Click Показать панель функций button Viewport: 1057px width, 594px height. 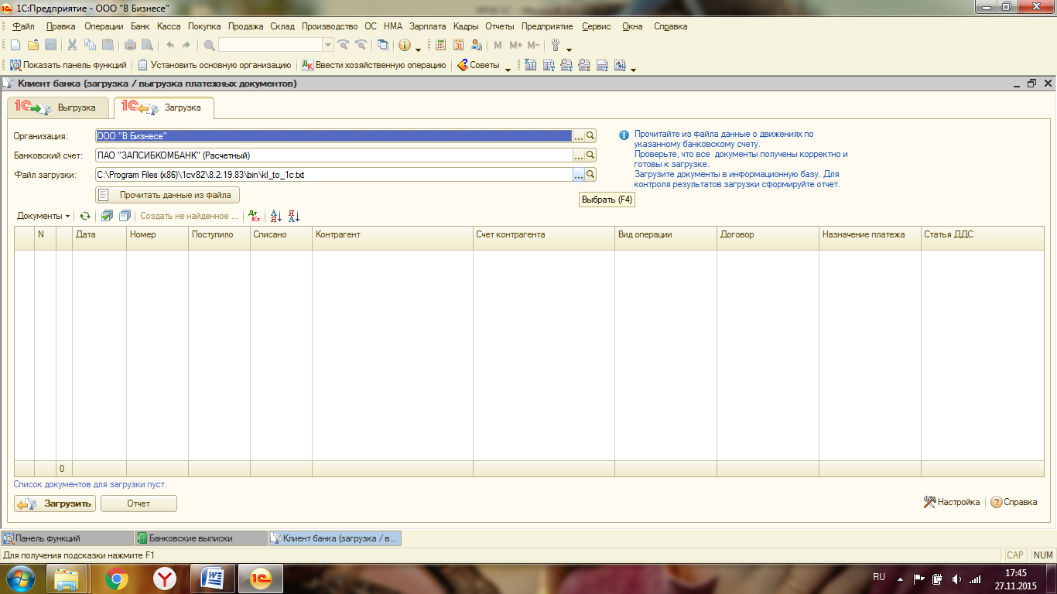(68, 65)
